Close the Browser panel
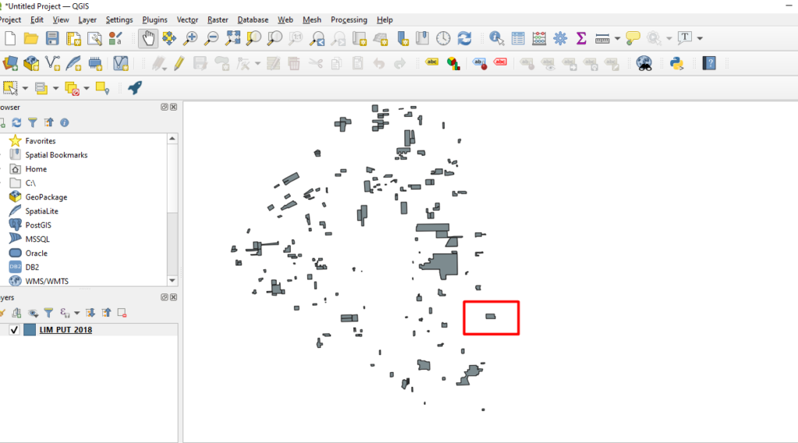 pyautogui.click(x=174, y=107)
